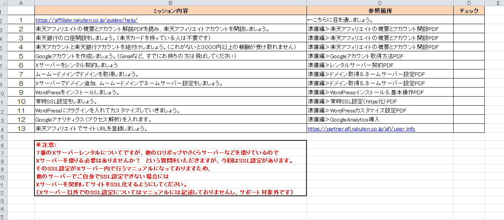Select the 常時SSL設定(https化)PDF reference cell

(380, 102)
